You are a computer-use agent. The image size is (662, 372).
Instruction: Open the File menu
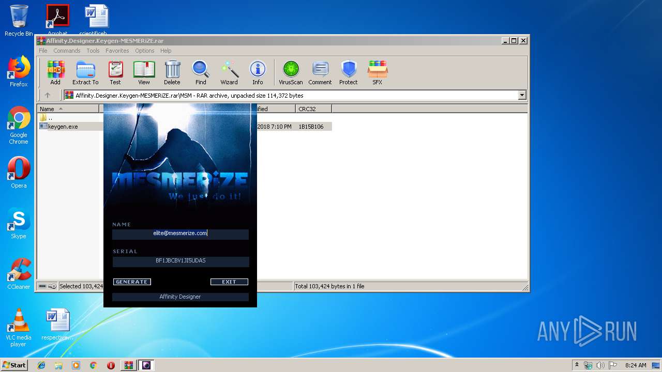click(x=43, y=51)
